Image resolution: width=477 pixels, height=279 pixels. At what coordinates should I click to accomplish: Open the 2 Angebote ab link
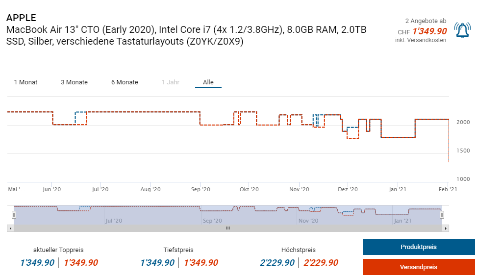tap(426, 21)
